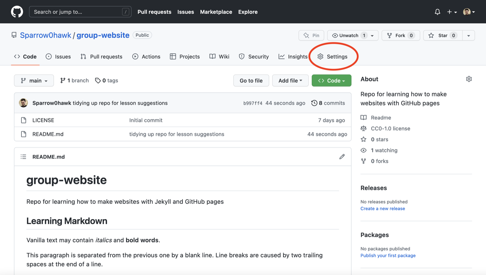Open README.md row commit message link
Viewport: 486px width, 275px height.
(x=177, y=134)
